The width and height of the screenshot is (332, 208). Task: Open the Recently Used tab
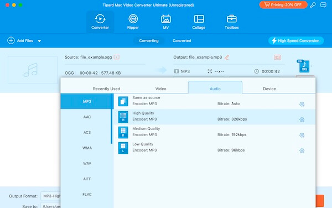pyautogui.click(x=106, y=89)
